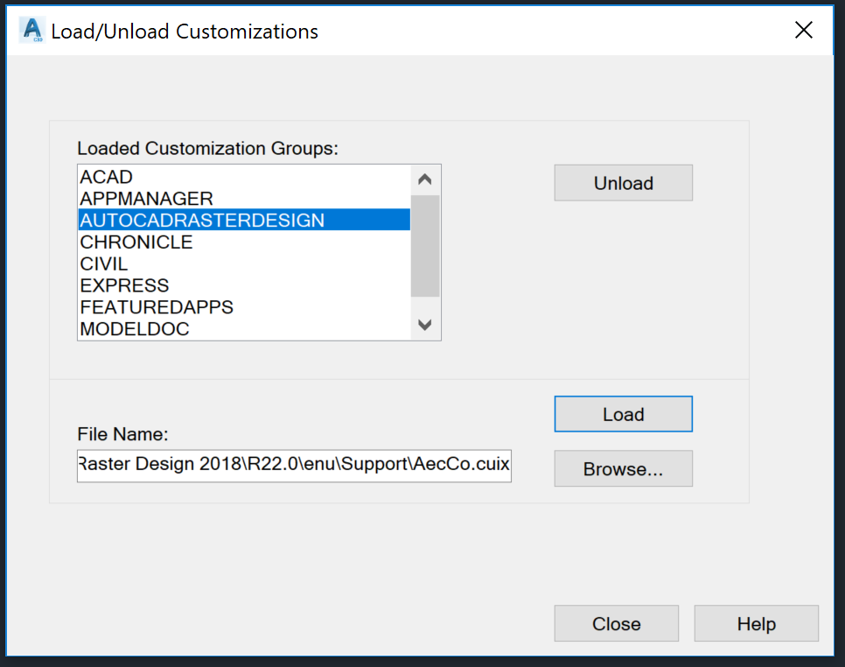Click the list scroll down arrow
This screenshot has height=667, width=845.
point(424,325)
